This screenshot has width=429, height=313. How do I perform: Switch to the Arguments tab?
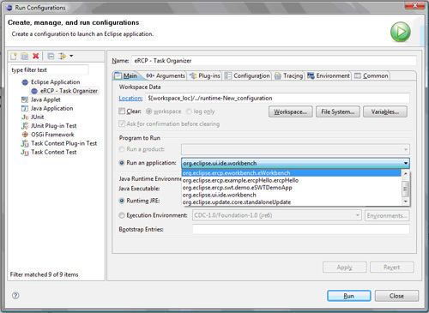(x=166, y=75)
